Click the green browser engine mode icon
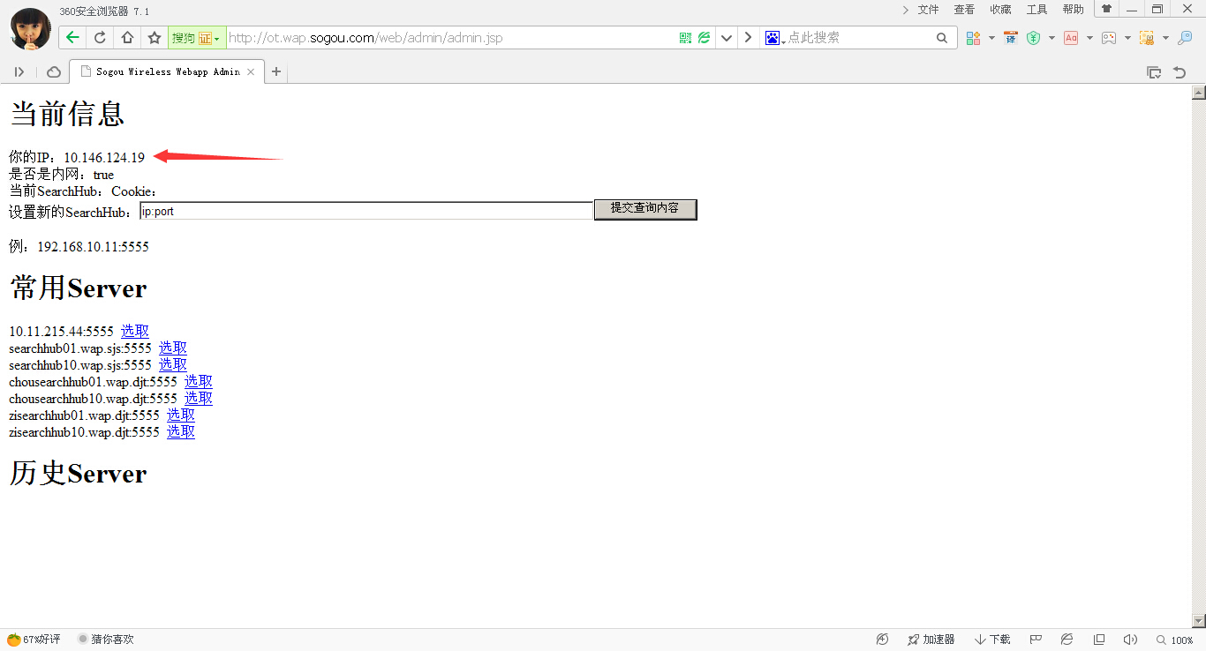The height and width of the screenshot is (651, 1206). point(704,38)
